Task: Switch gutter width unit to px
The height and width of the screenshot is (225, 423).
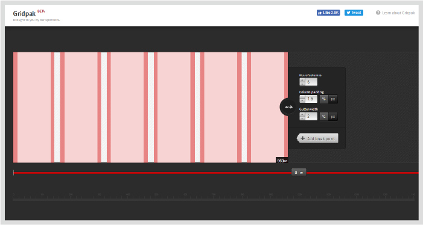Action: (333, 116)
